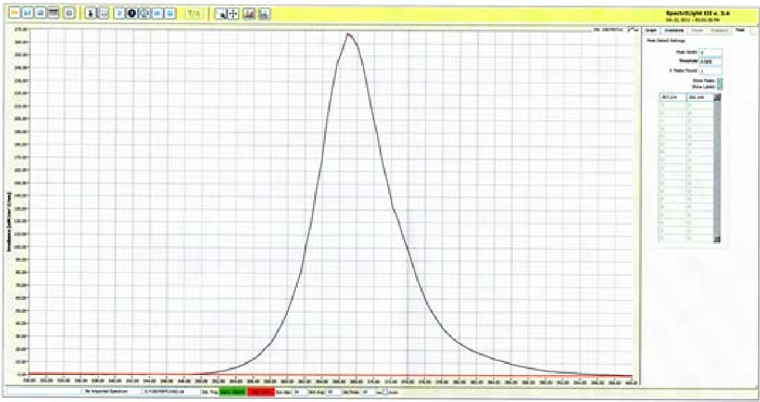
Task: Click the T/A toolbar button
Action: [194, 13]
